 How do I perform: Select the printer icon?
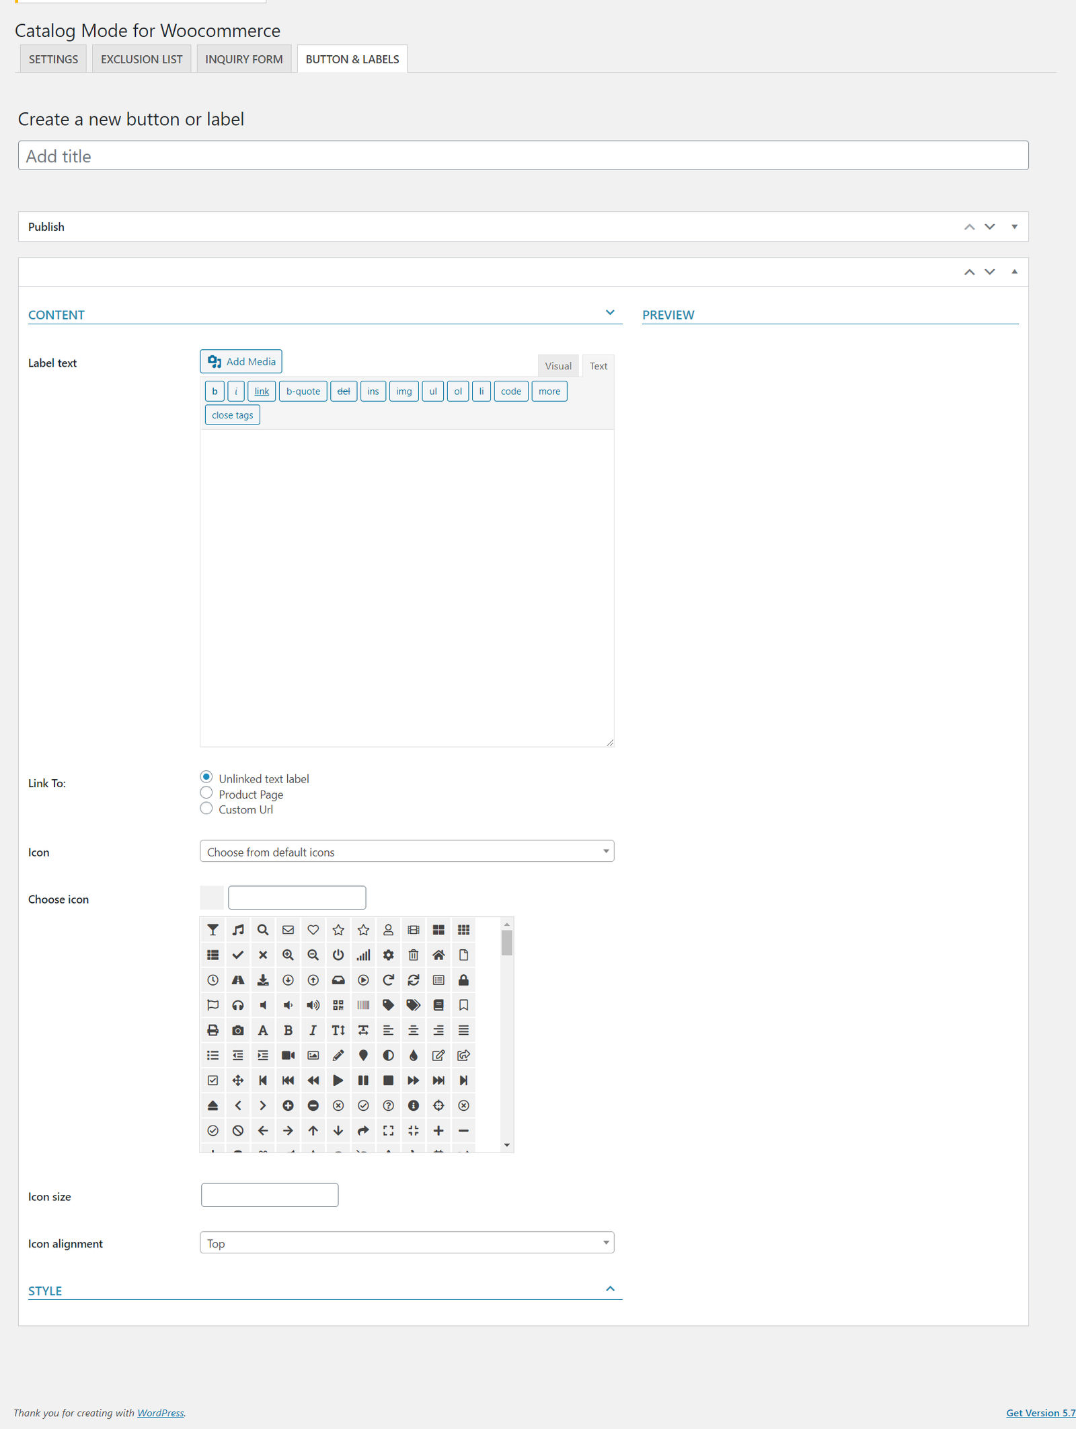coord(213,1030)
